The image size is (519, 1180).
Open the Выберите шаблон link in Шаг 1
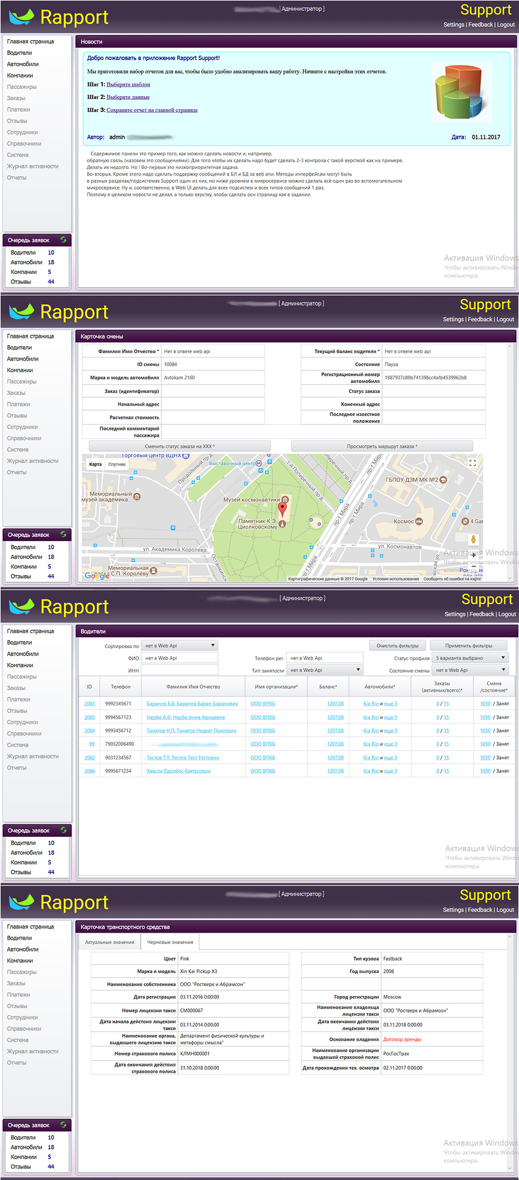(x=128, y=84)
